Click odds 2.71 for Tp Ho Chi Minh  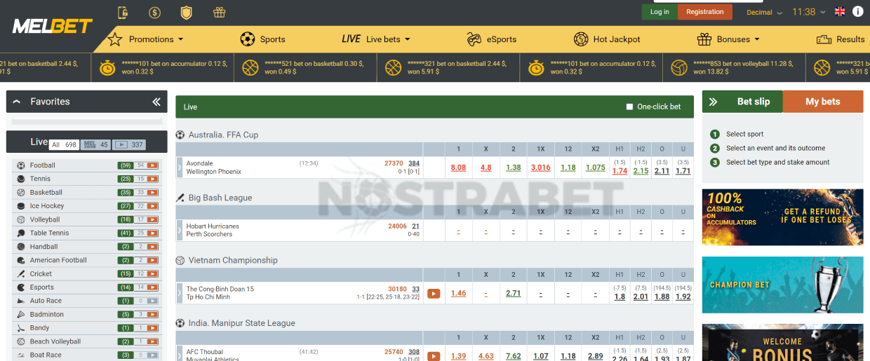point(513,293)
